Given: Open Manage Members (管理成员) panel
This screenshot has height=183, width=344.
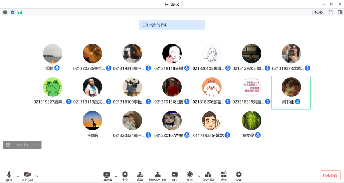Looking at the screenshot, I should click(157, 176).
